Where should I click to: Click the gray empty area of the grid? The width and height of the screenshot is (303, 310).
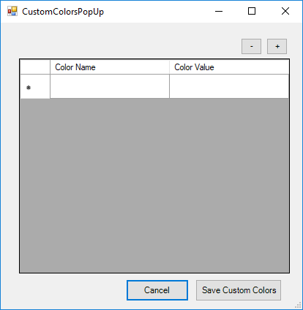point(154,185)
